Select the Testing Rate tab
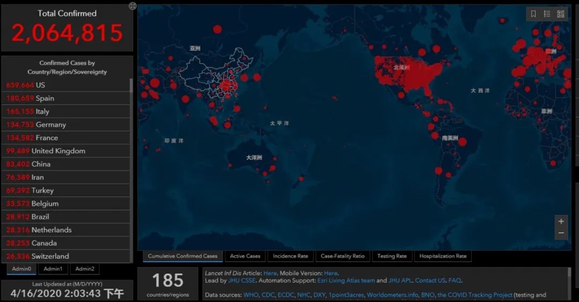Image resolution: width=579 pixels, height=302 pixels. (x=392, y=256)
